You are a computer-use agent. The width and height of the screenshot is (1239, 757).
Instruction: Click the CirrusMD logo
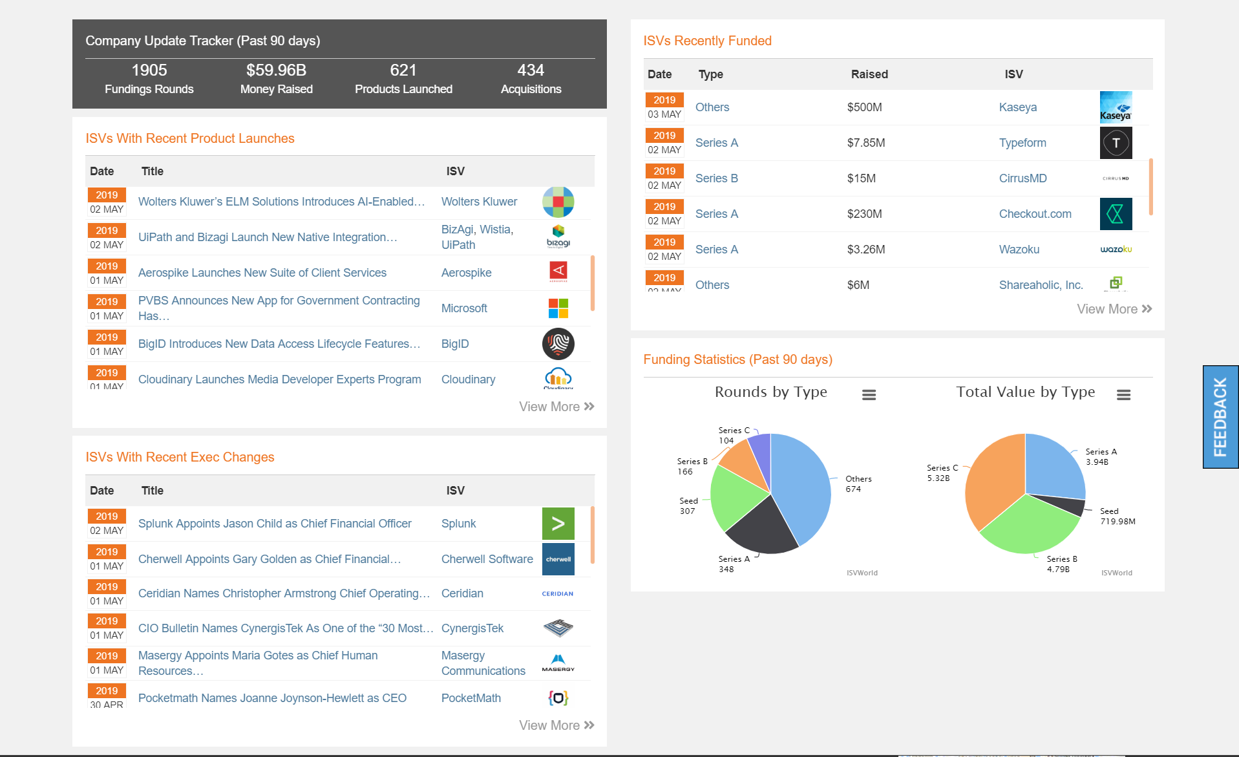[x=1116, y=178]
